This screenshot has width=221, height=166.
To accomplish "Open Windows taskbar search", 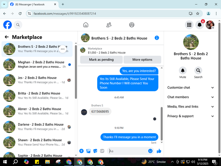I will click(15, 162).
